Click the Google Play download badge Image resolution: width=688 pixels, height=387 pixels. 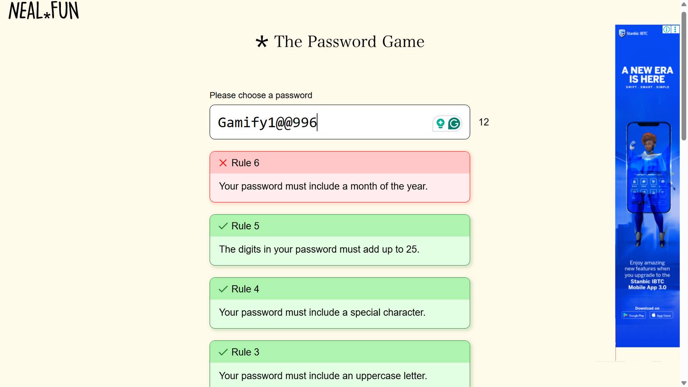tap(634, 315)
